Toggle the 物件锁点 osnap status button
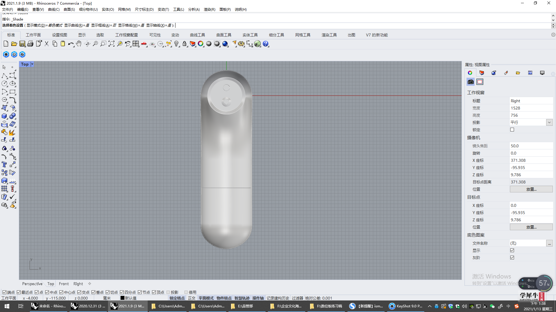Viewport: 556px width, 312px height. point(224,298)
